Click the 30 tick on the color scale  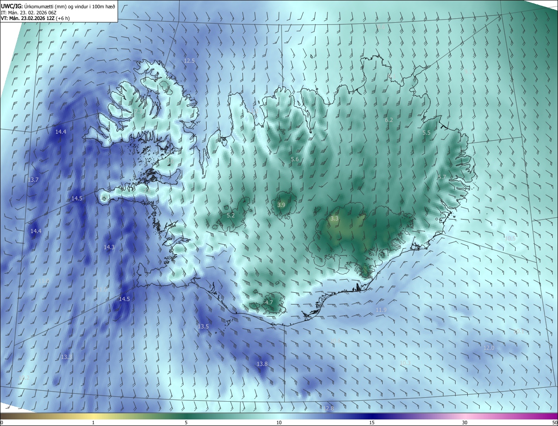pyautogui.click(x=465, y=423)
